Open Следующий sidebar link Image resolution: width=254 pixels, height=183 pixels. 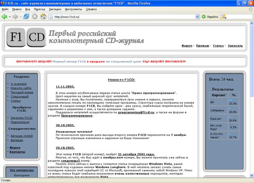[20, 97]
